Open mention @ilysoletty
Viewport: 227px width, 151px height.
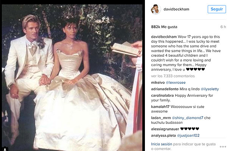(210, 89)
